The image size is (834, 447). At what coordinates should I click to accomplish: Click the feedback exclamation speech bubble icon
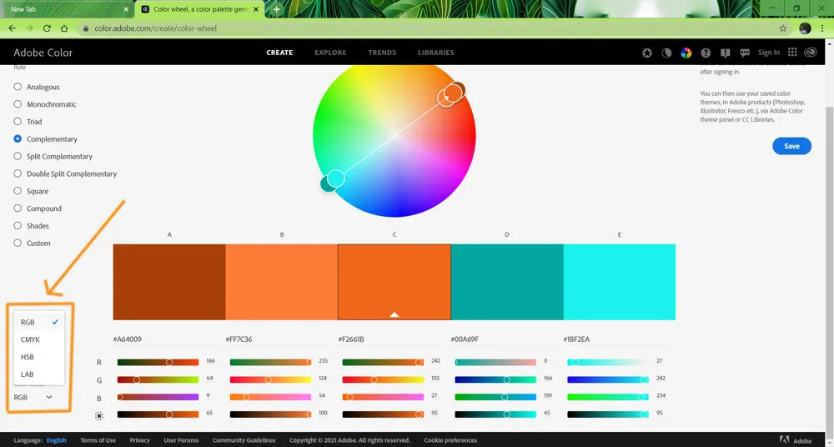coord(725,53)
